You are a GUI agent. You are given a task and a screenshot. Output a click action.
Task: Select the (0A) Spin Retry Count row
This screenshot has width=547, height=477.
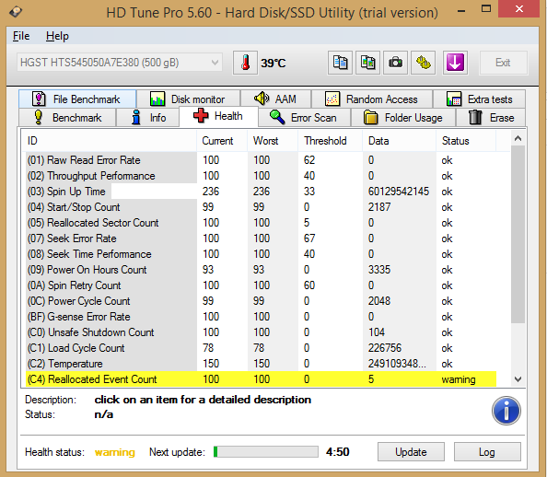261,285
